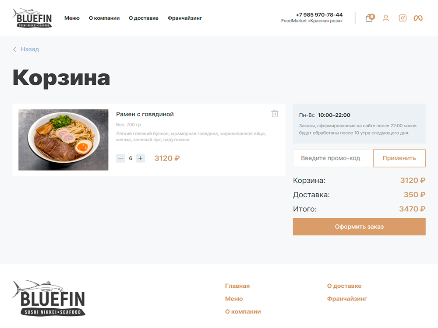Visit the Instagram page icon

coord(403,18)
